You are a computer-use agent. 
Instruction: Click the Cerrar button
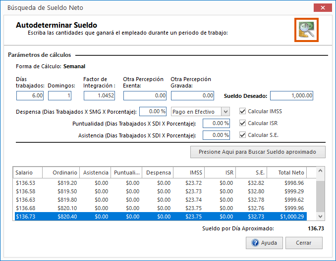click(304, 243)
